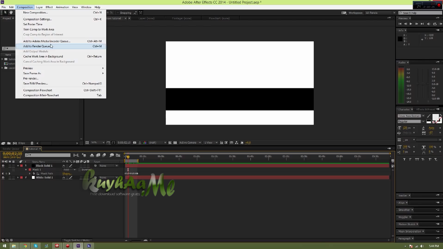This screenshot has height=249, width=443.
Task: Open the Preview submenu
Action: [x=61, y=68]
